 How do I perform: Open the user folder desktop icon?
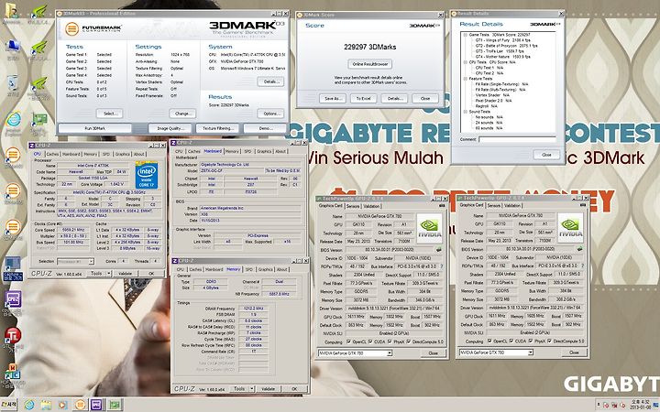tap(11, 11)
